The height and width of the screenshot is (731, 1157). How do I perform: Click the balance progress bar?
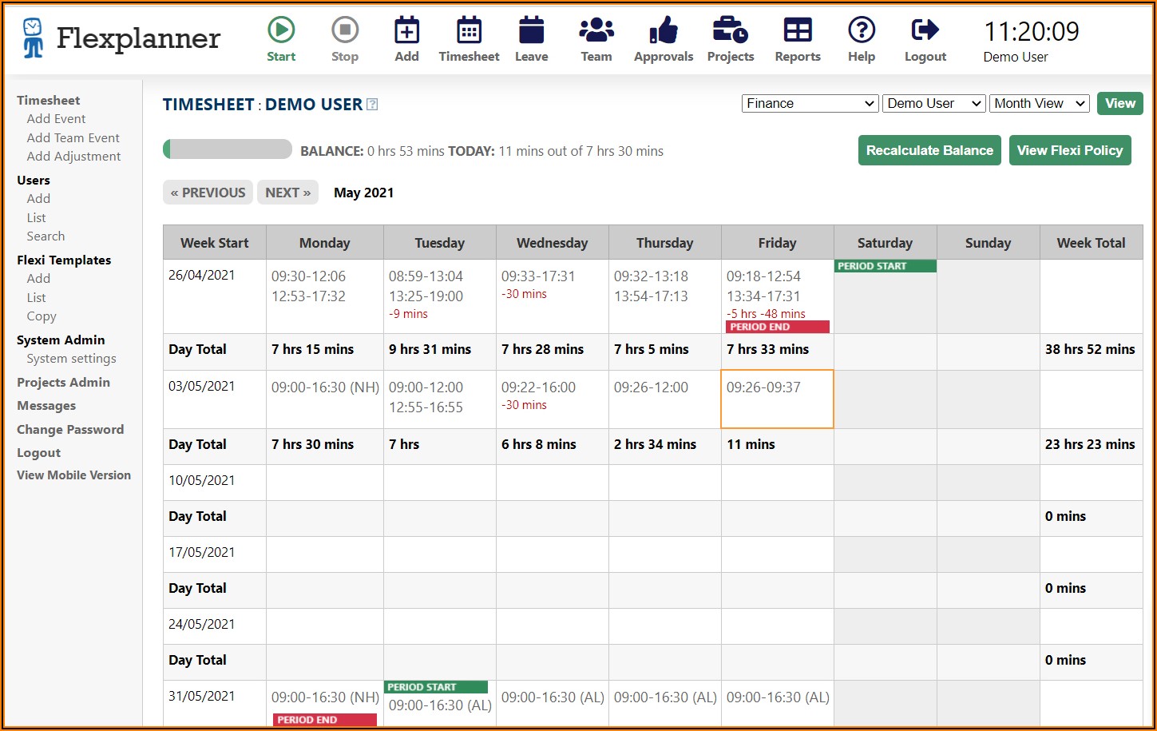coord(227,149)
